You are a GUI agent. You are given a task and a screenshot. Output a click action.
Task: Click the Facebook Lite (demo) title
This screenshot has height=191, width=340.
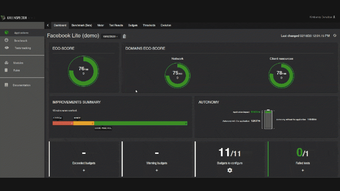click(x=73, y=36)
